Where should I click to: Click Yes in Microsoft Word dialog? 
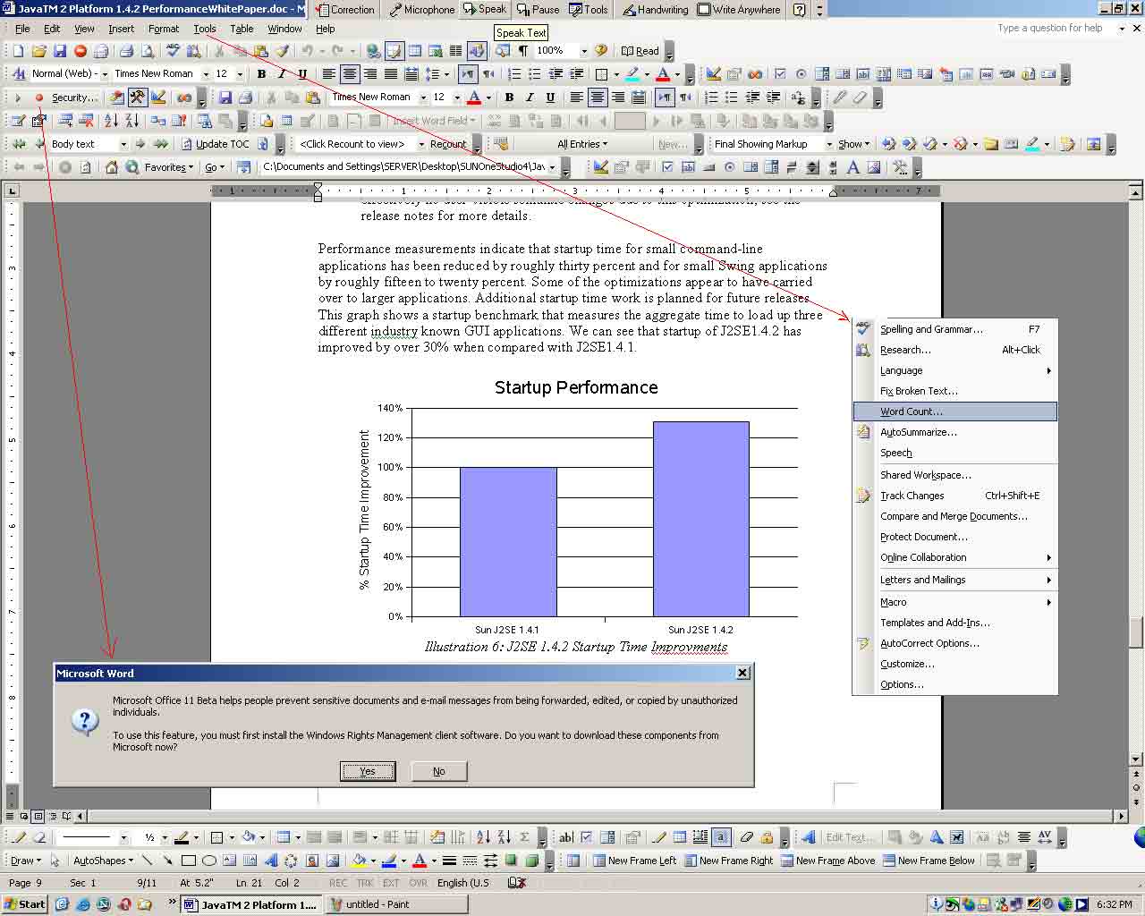click(x=368, y=771)
